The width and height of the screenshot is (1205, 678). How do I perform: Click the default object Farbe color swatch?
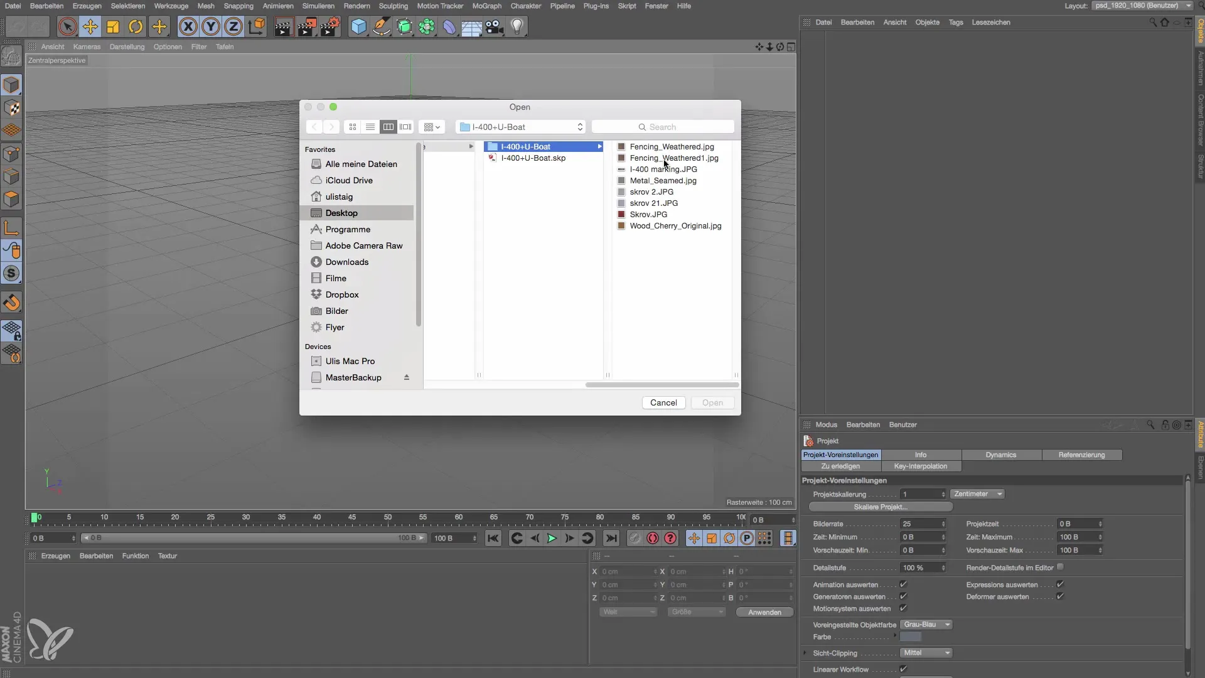click(x=911, y=637)
